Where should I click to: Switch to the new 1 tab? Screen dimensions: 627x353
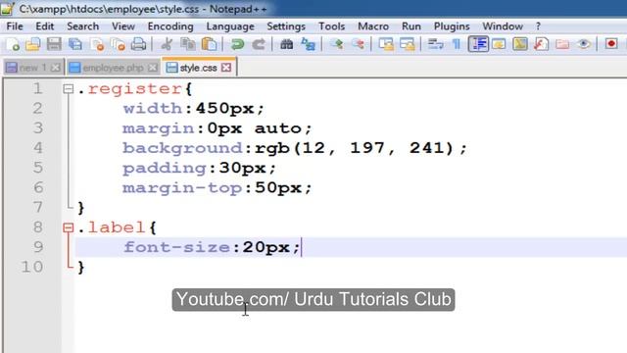click(32, 68)
